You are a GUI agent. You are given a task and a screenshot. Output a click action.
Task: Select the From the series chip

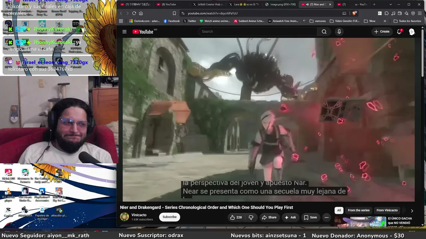click(x=358, y=210)
